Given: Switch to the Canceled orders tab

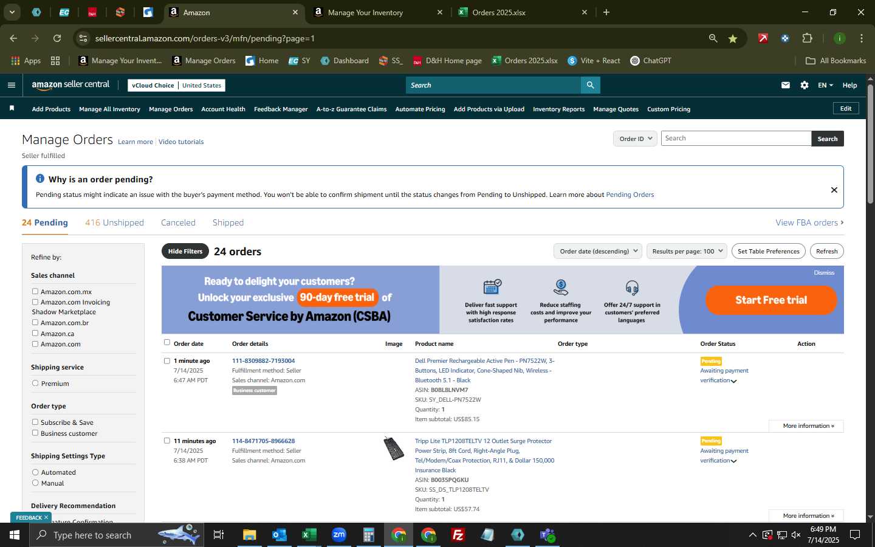Looking at the screenshot, I should pyautogui.click(x=178, y=222).
